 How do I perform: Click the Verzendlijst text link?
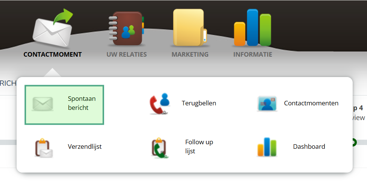tap(85, 147)
